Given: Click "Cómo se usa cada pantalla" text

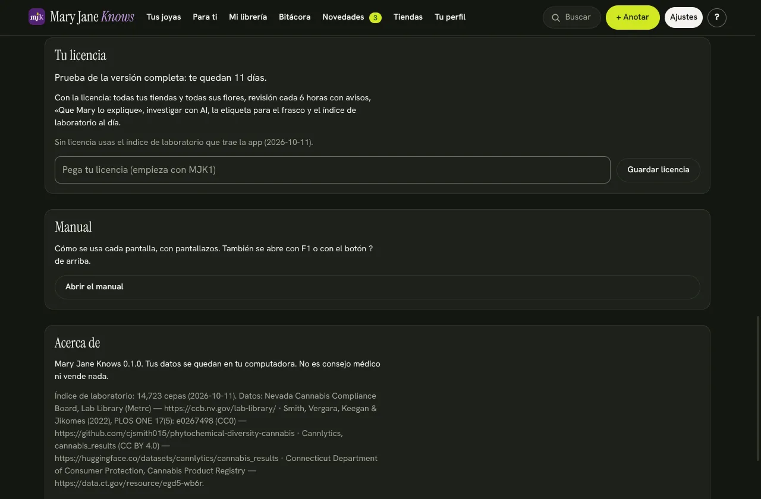Looking at the screenshot, I should [214, 255].
